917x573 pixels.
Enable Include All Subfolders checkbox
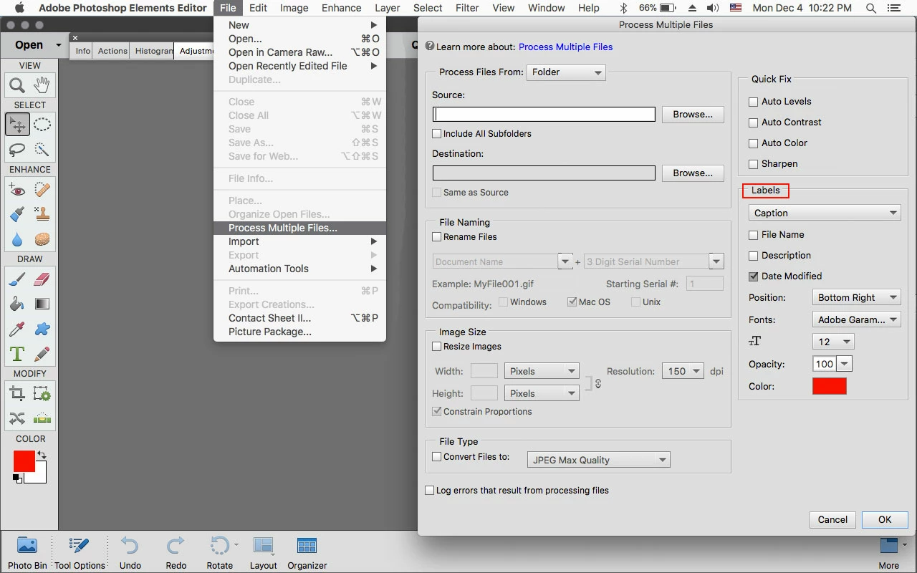[x=437, y=133]
